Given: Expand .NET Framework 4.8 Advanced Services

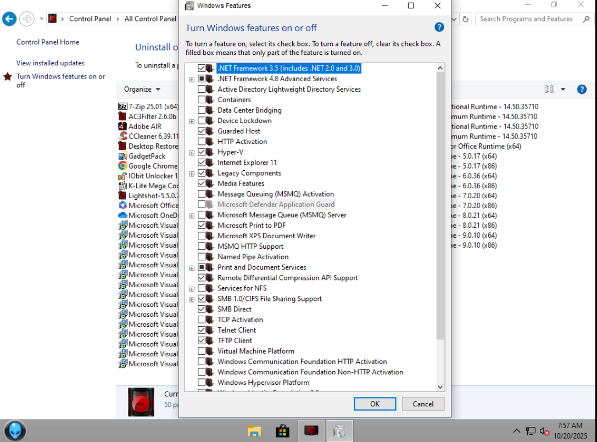Looking at the screenshot, I should [x=192, y=80].
